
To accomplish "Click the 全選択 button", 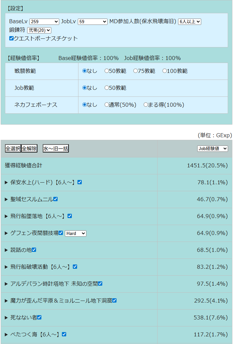I will 13,148.
